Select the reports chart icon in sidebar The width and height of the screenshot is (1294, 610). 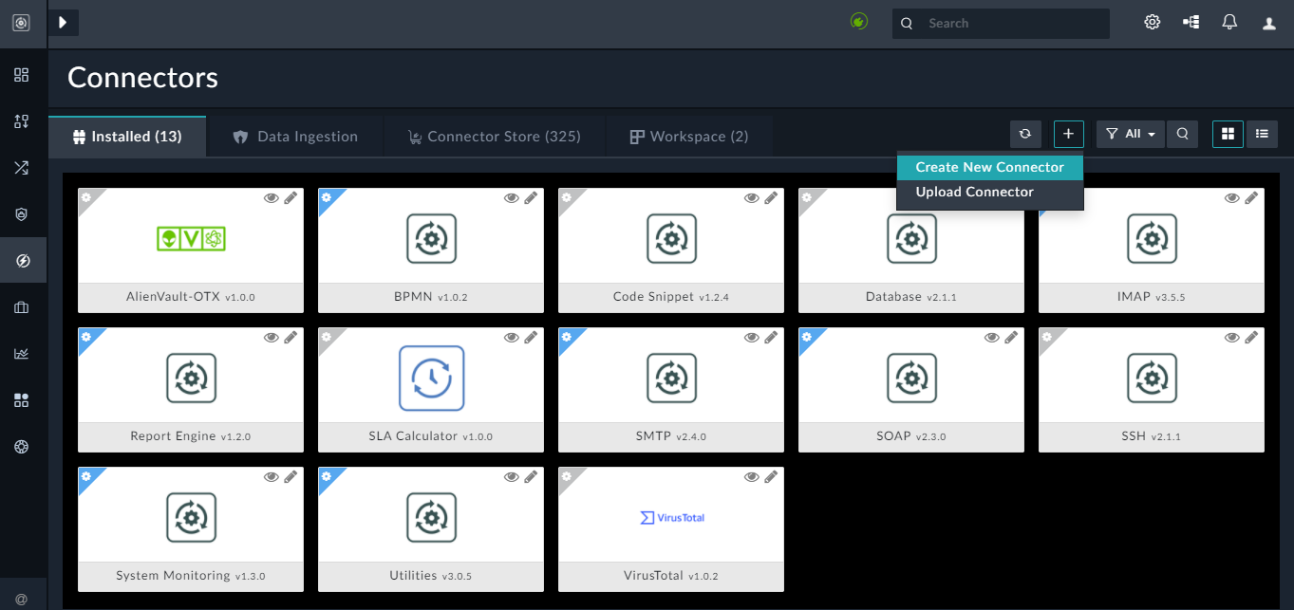(21, 353)
